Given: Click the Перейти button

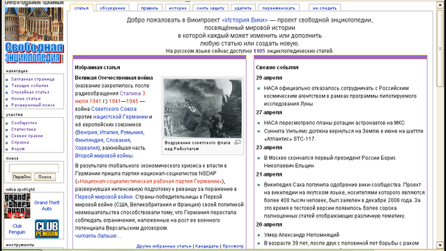Looking at the screenshot, I should coord(22,176).
